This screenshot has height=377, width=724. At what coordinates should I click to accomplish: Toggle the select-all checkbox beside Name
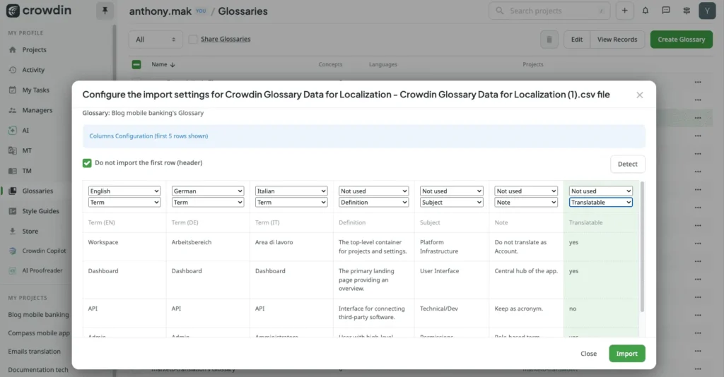(136, 64)
